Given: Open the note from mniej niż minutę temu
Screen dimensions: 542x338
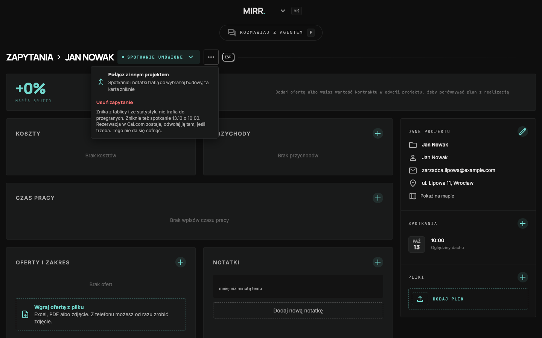Looking at the screenshot, I should (x=298, y=287).
